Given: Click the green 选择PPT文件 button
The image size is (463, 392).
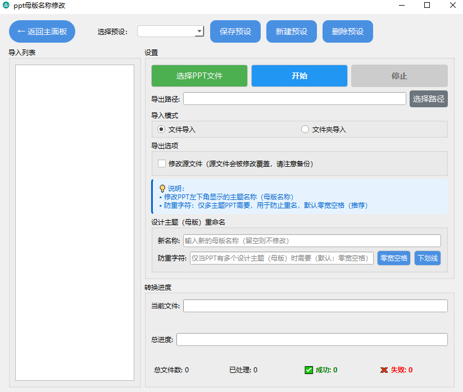Looking at the screenshot, I should coord(199,76).
